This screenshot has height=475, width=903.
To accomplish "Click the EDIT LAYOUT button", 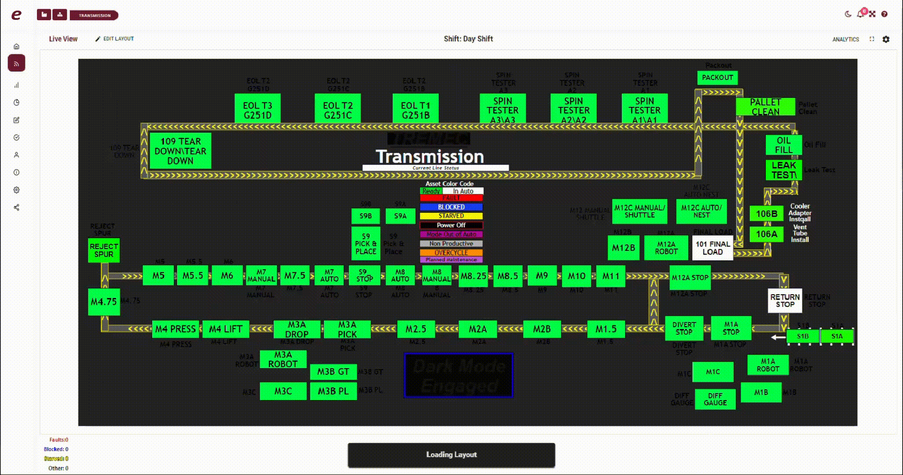I will click(115, 39).
